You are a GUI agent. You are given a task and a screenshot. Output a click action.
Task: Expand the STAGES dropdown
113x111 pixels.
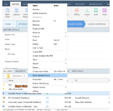point(9,24)
